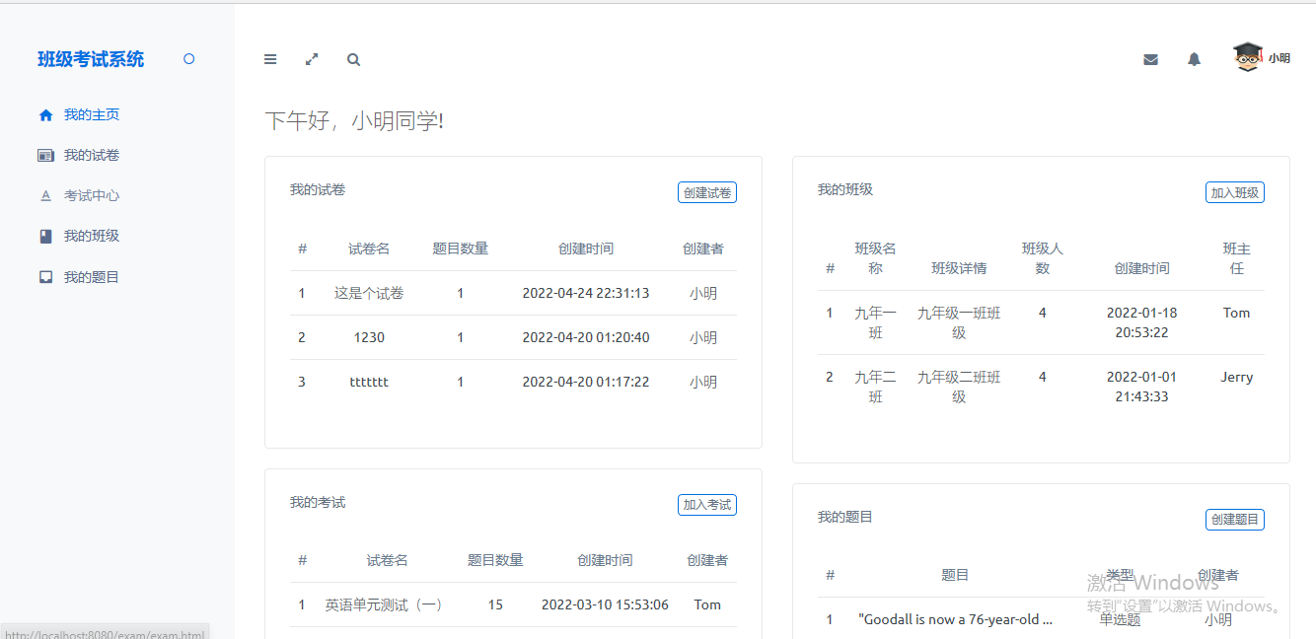Click the circle toggle beside the logo
1316x639 pixels.
coord(188,58)
